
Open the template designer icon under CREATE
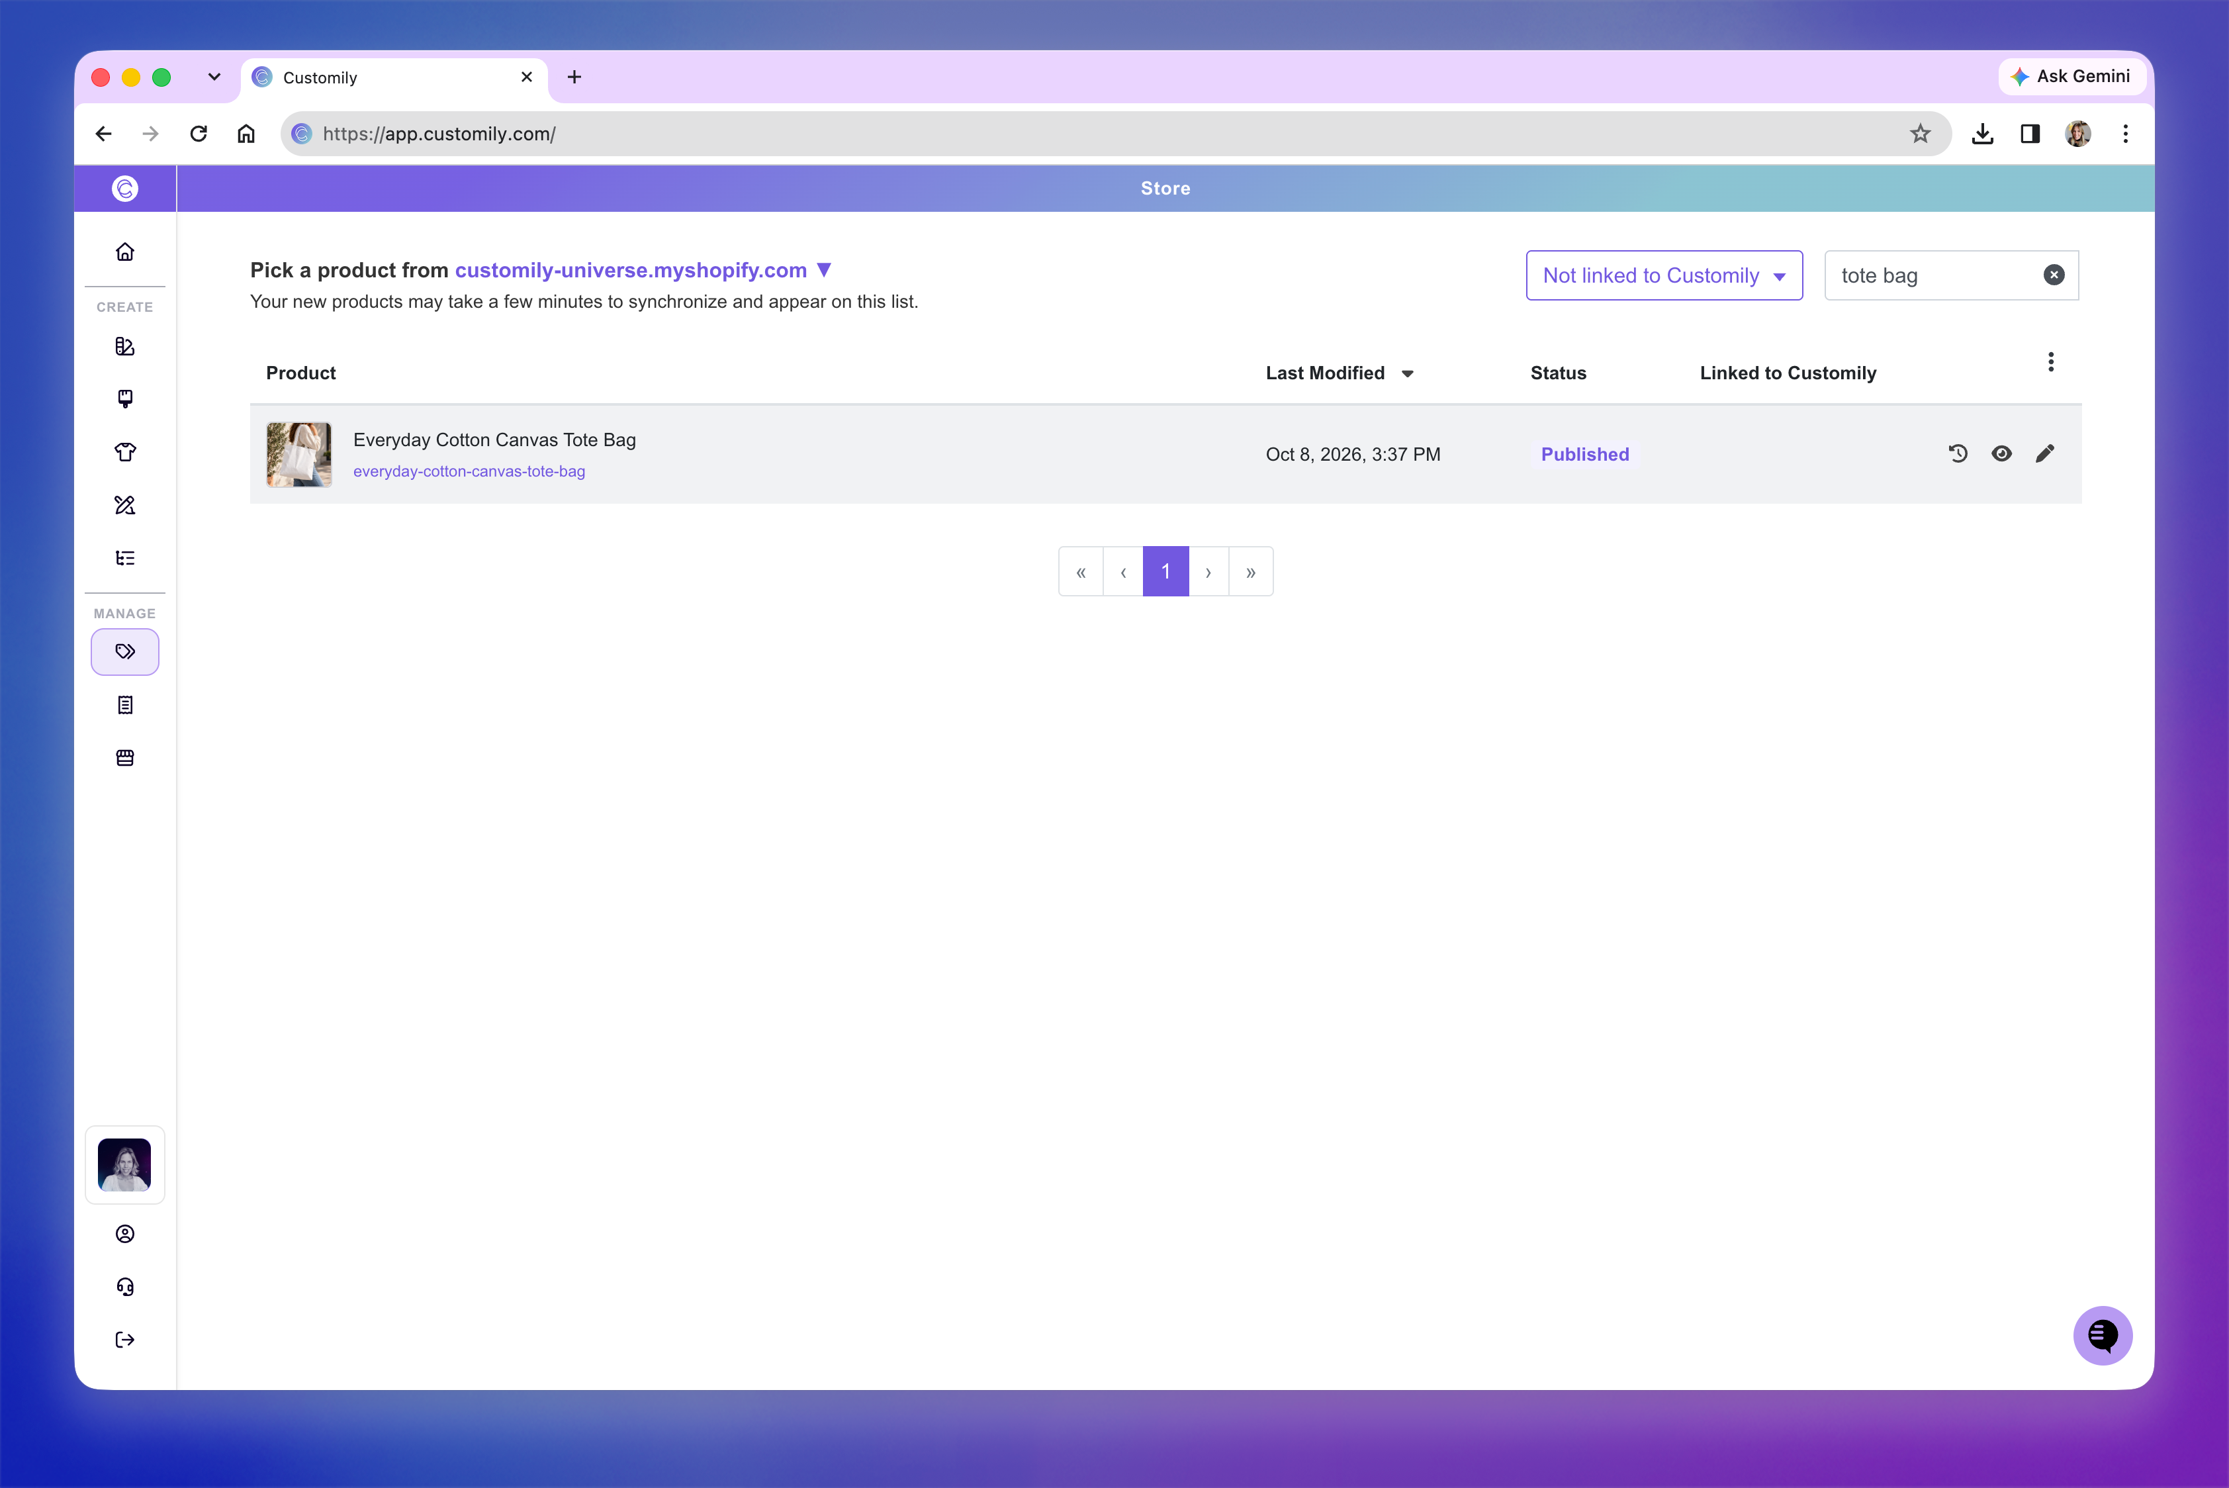(124, 346)
